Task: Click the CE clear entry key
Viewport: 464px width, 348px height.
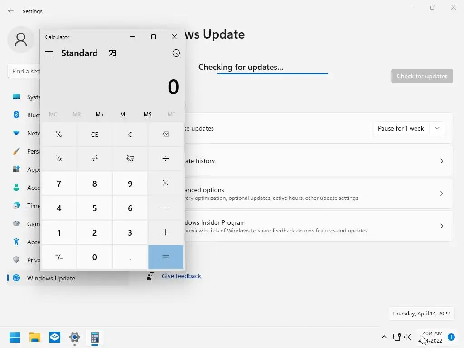Action: (x=94, y=134)
